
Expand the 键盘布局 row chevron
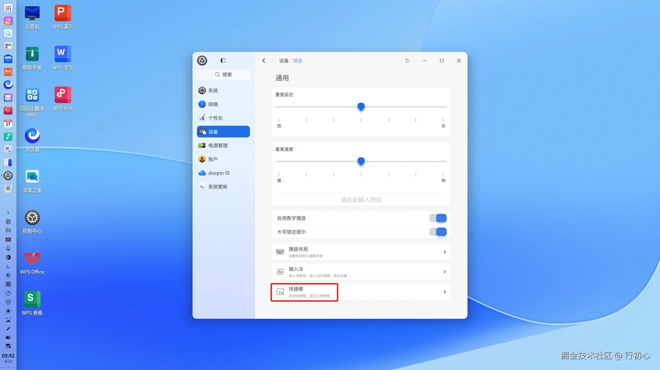[444, 252]
